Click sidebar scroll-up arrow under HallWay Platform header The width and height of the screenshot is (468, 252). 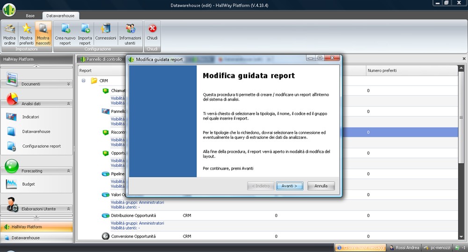click(37, 66)
